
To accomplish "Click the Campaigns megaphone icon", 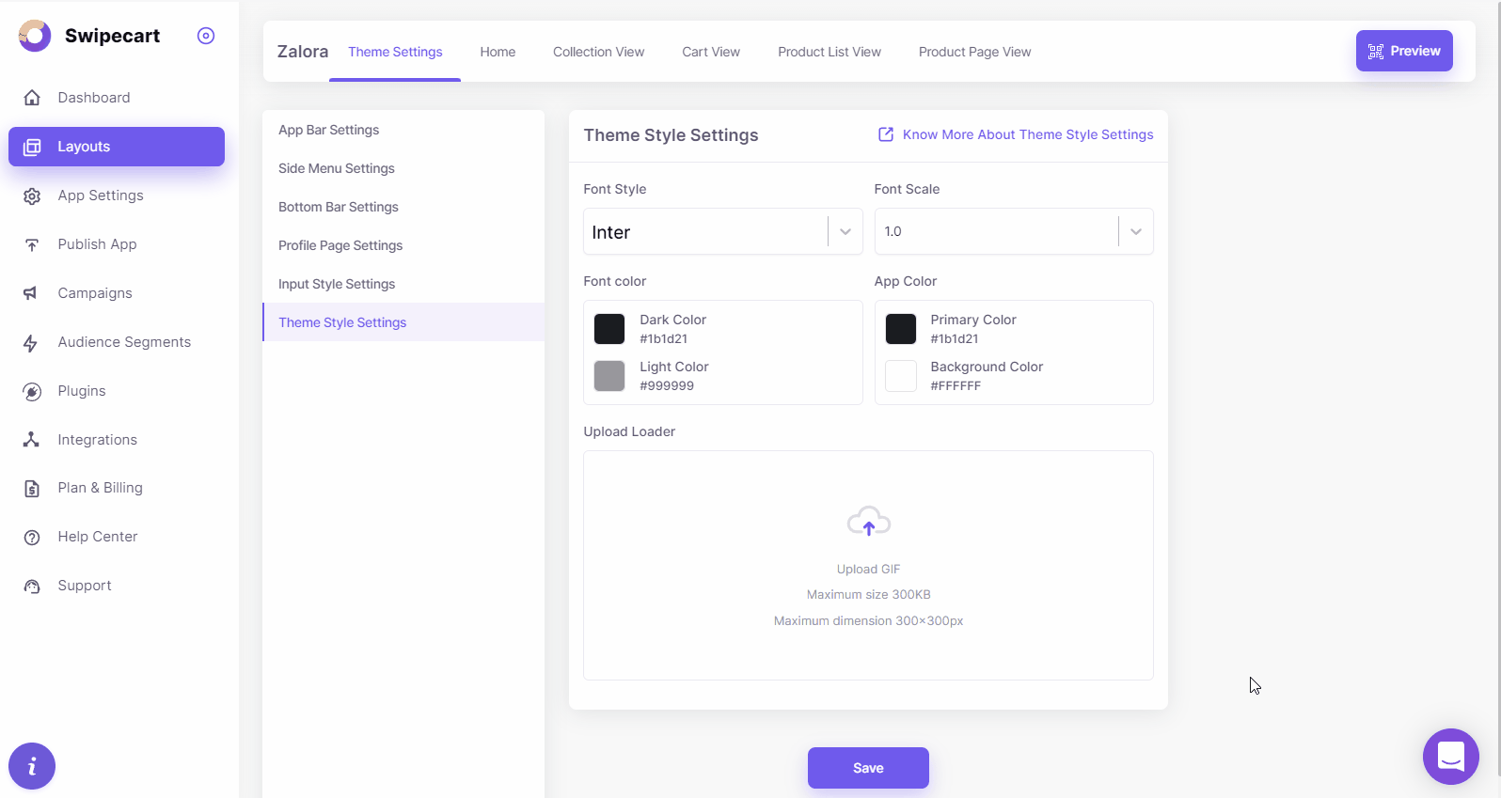I will (x=32, y=293).
